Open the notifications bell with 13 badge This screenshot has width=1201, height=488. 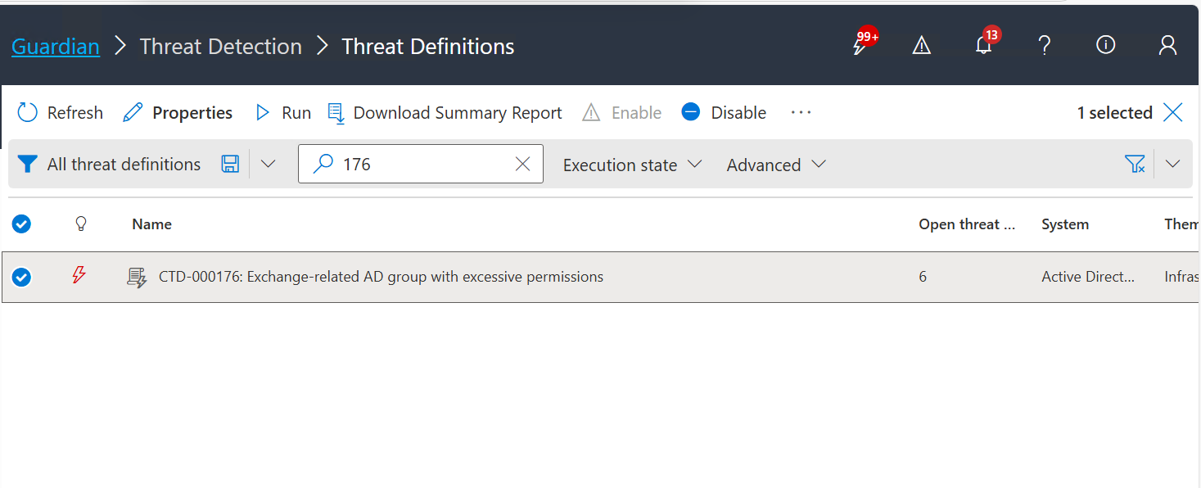pos(984,46)
